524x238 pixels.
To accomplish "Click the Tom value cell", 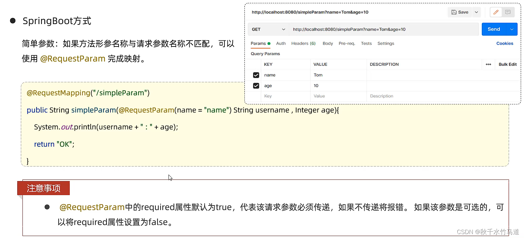I will tap(339, 75).
